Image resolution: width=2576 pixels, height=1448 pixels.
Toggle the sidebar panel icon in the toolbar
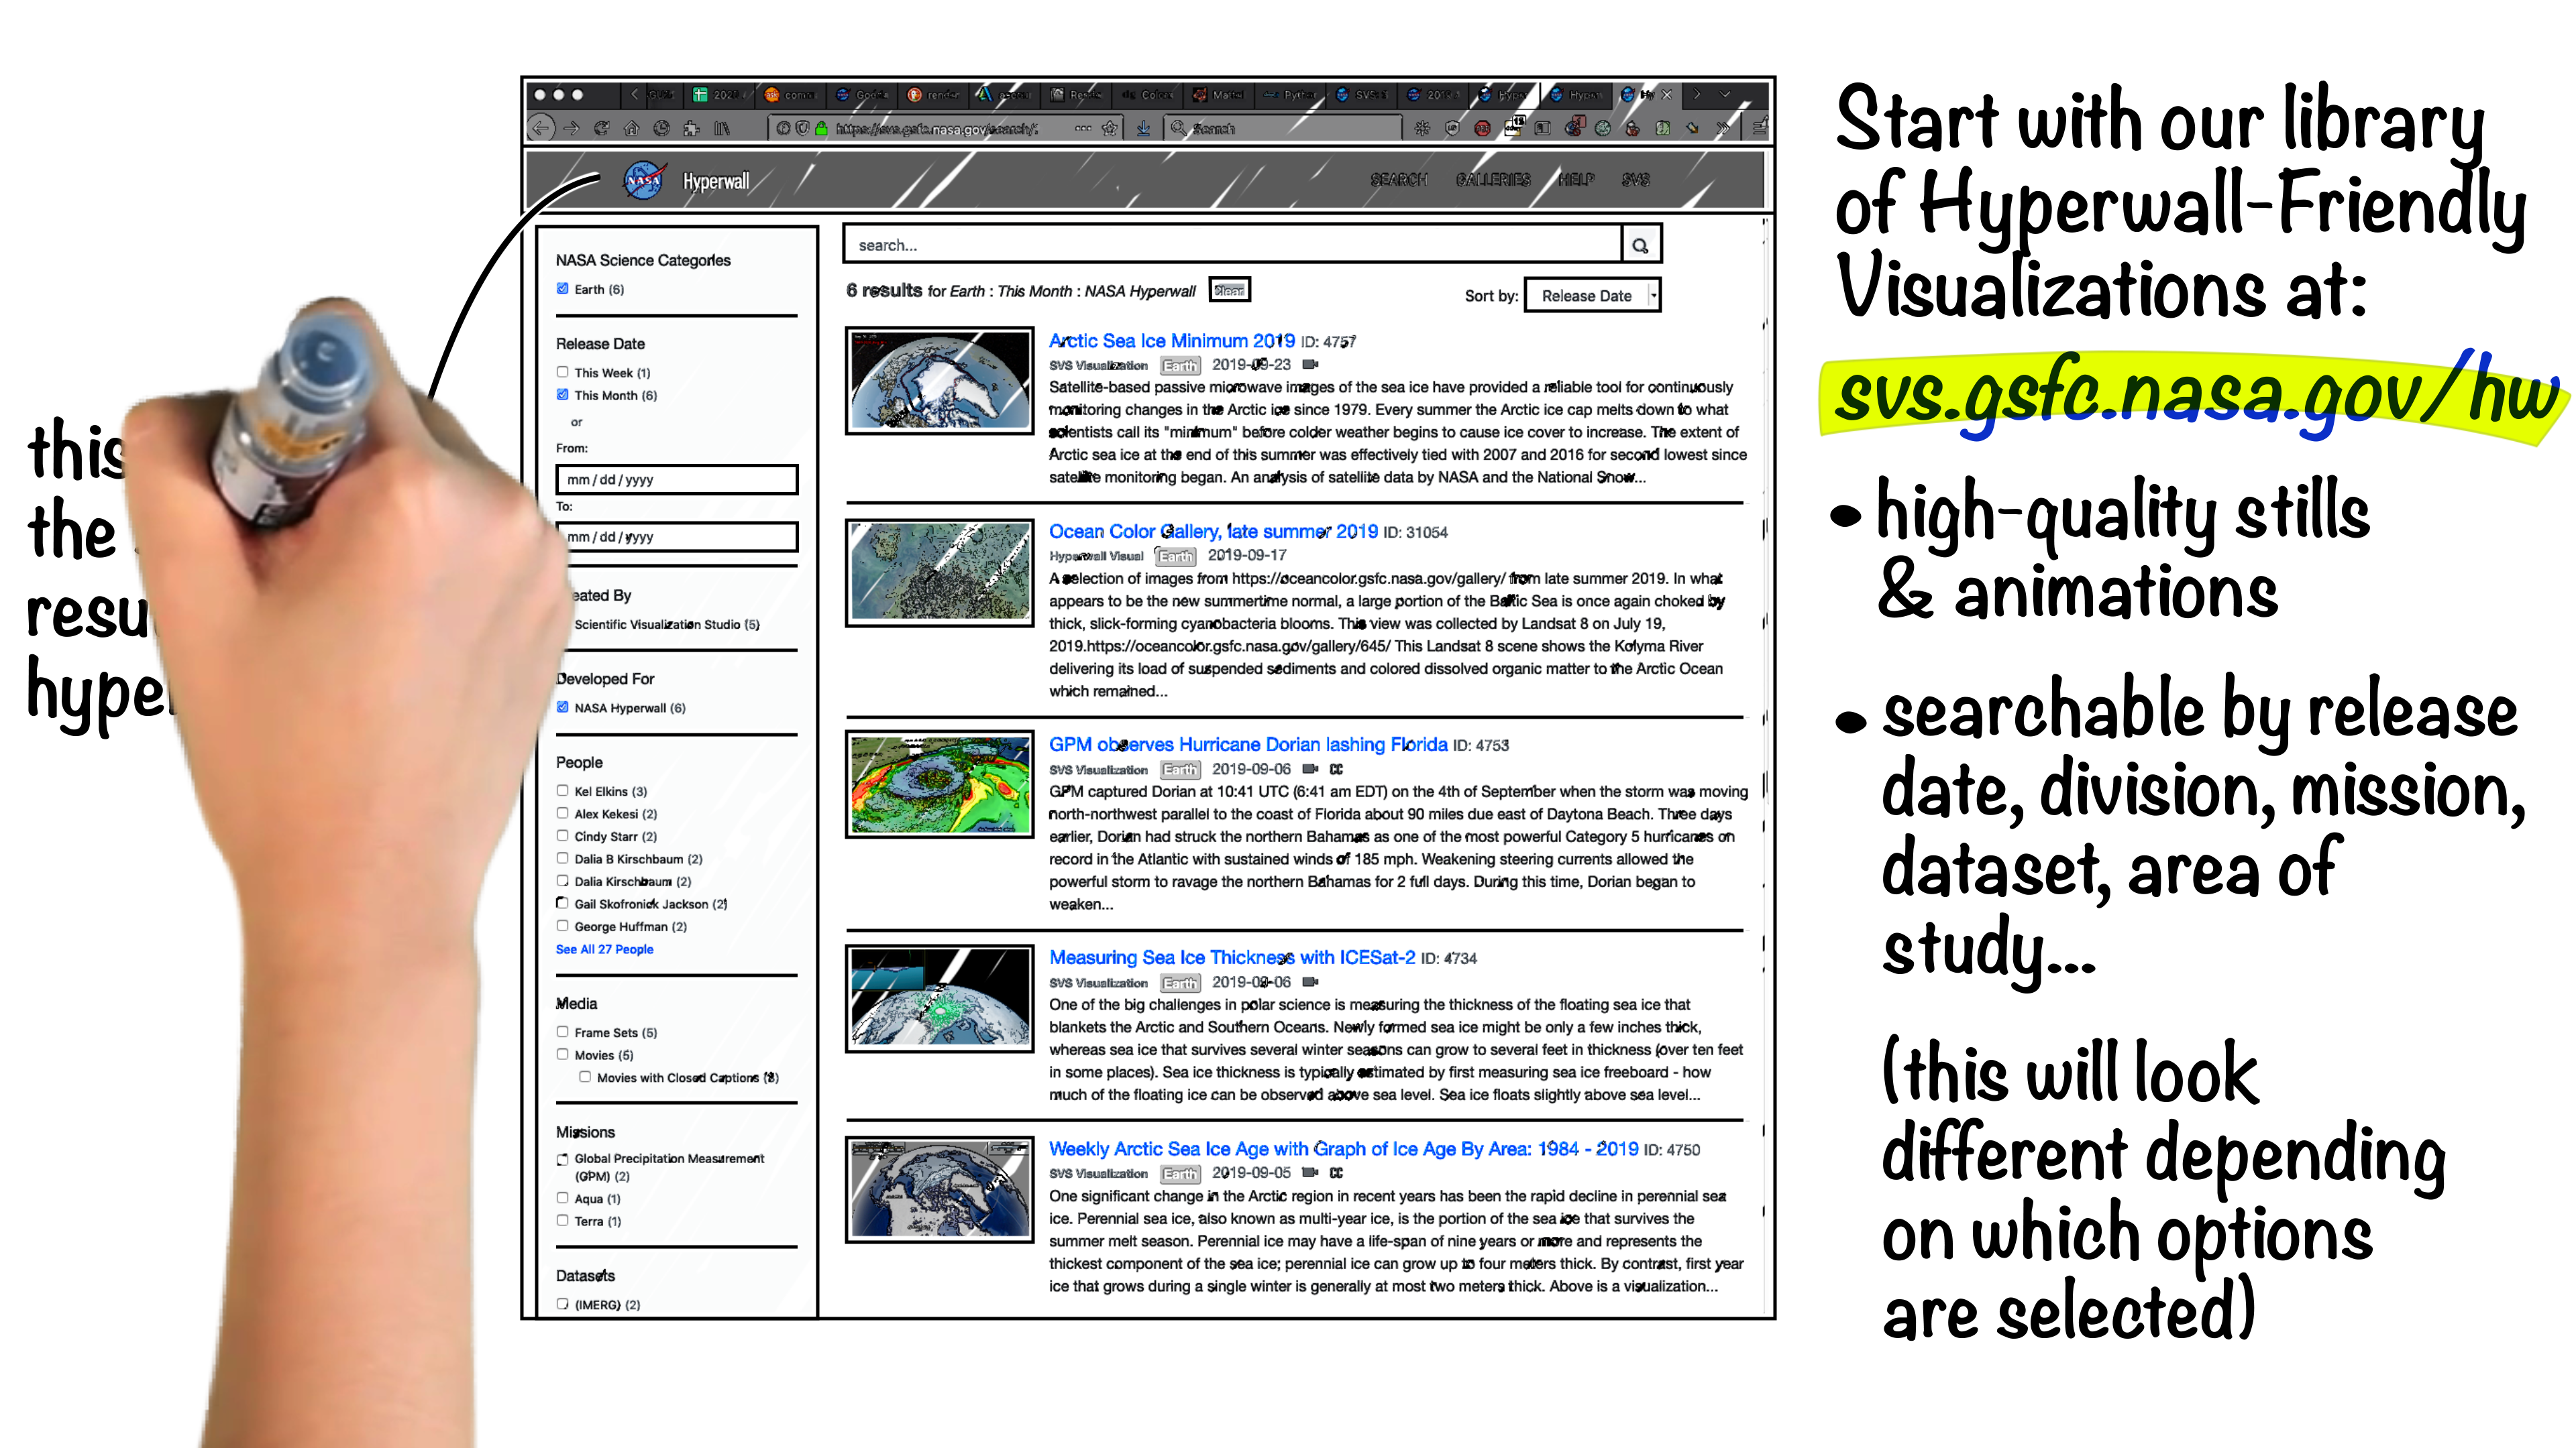point(1542,128)
